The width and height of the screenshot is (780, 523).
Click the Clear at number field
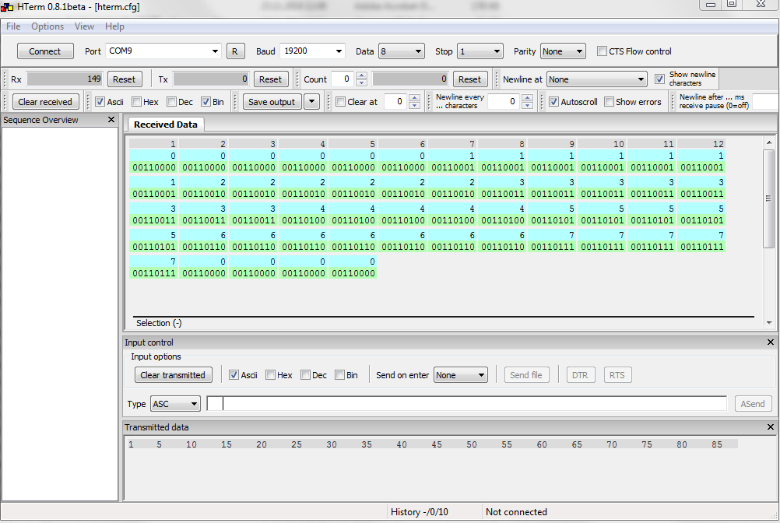396,101
